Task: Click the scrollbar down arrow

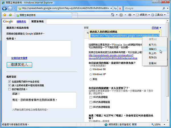Action: [x=168, y=120]
